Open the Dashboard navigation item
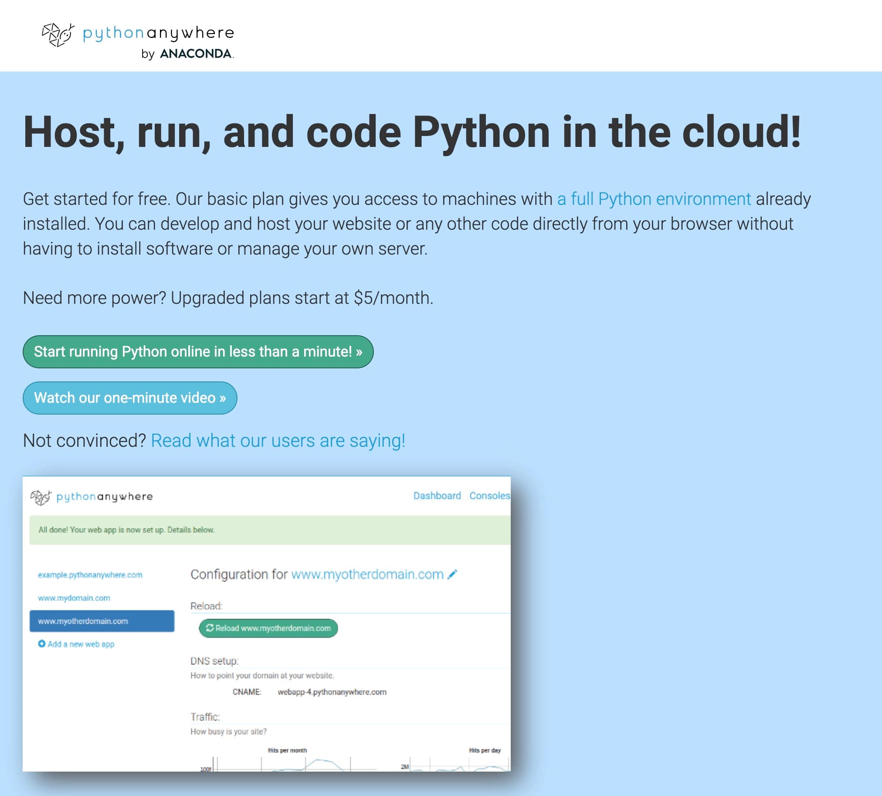Viewport: 882px width, 796px height. point(436,495)
